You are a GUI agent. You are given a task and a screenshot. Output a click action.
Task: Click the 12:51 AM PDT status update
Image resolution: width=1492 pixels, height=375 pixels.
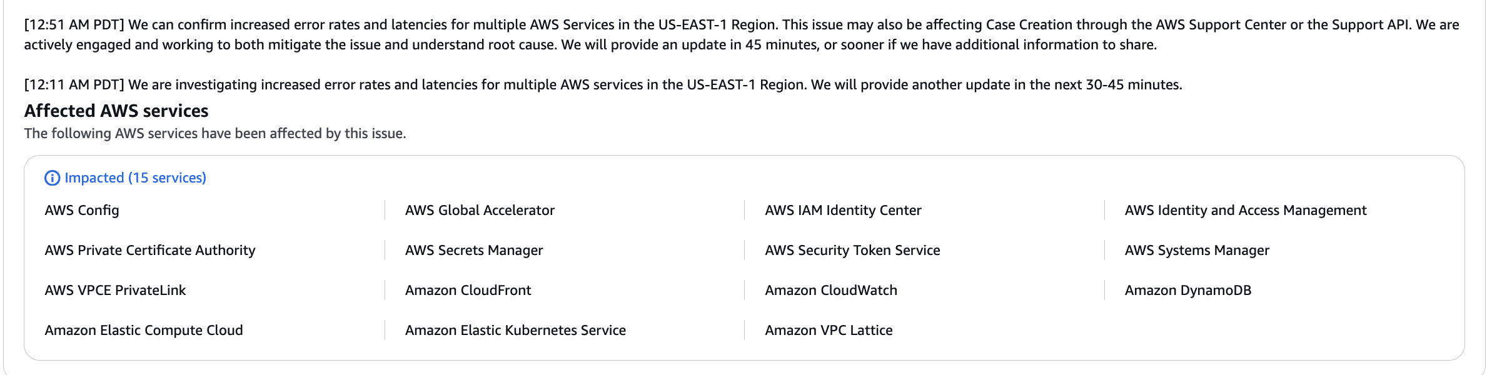pyautogui.click(x=741, y=35)
